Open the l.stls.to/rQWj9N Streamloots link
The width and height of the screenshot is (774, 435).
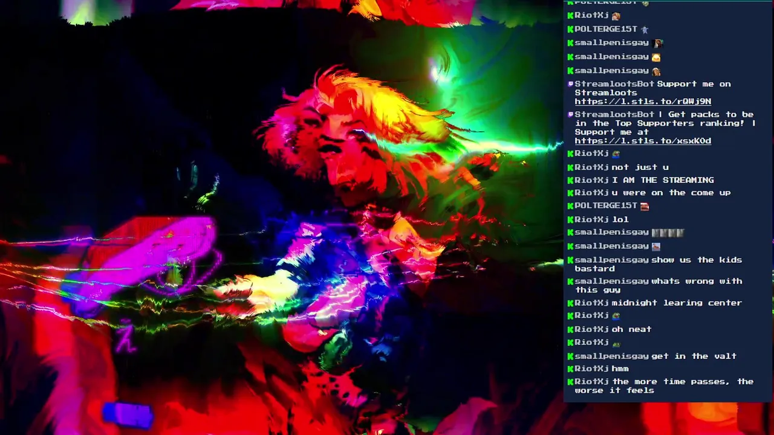coord(643,101)
